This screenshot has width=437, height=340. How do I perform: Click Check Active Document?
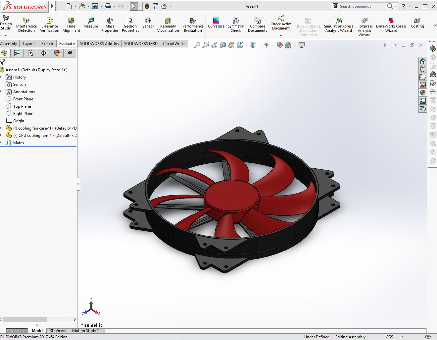click(281, 23)
